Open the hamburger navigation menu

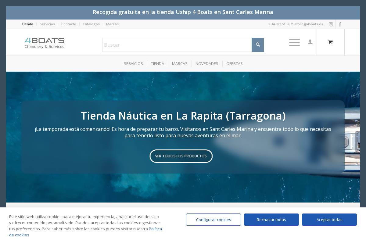pyautogui.click(x=294, y=42)
